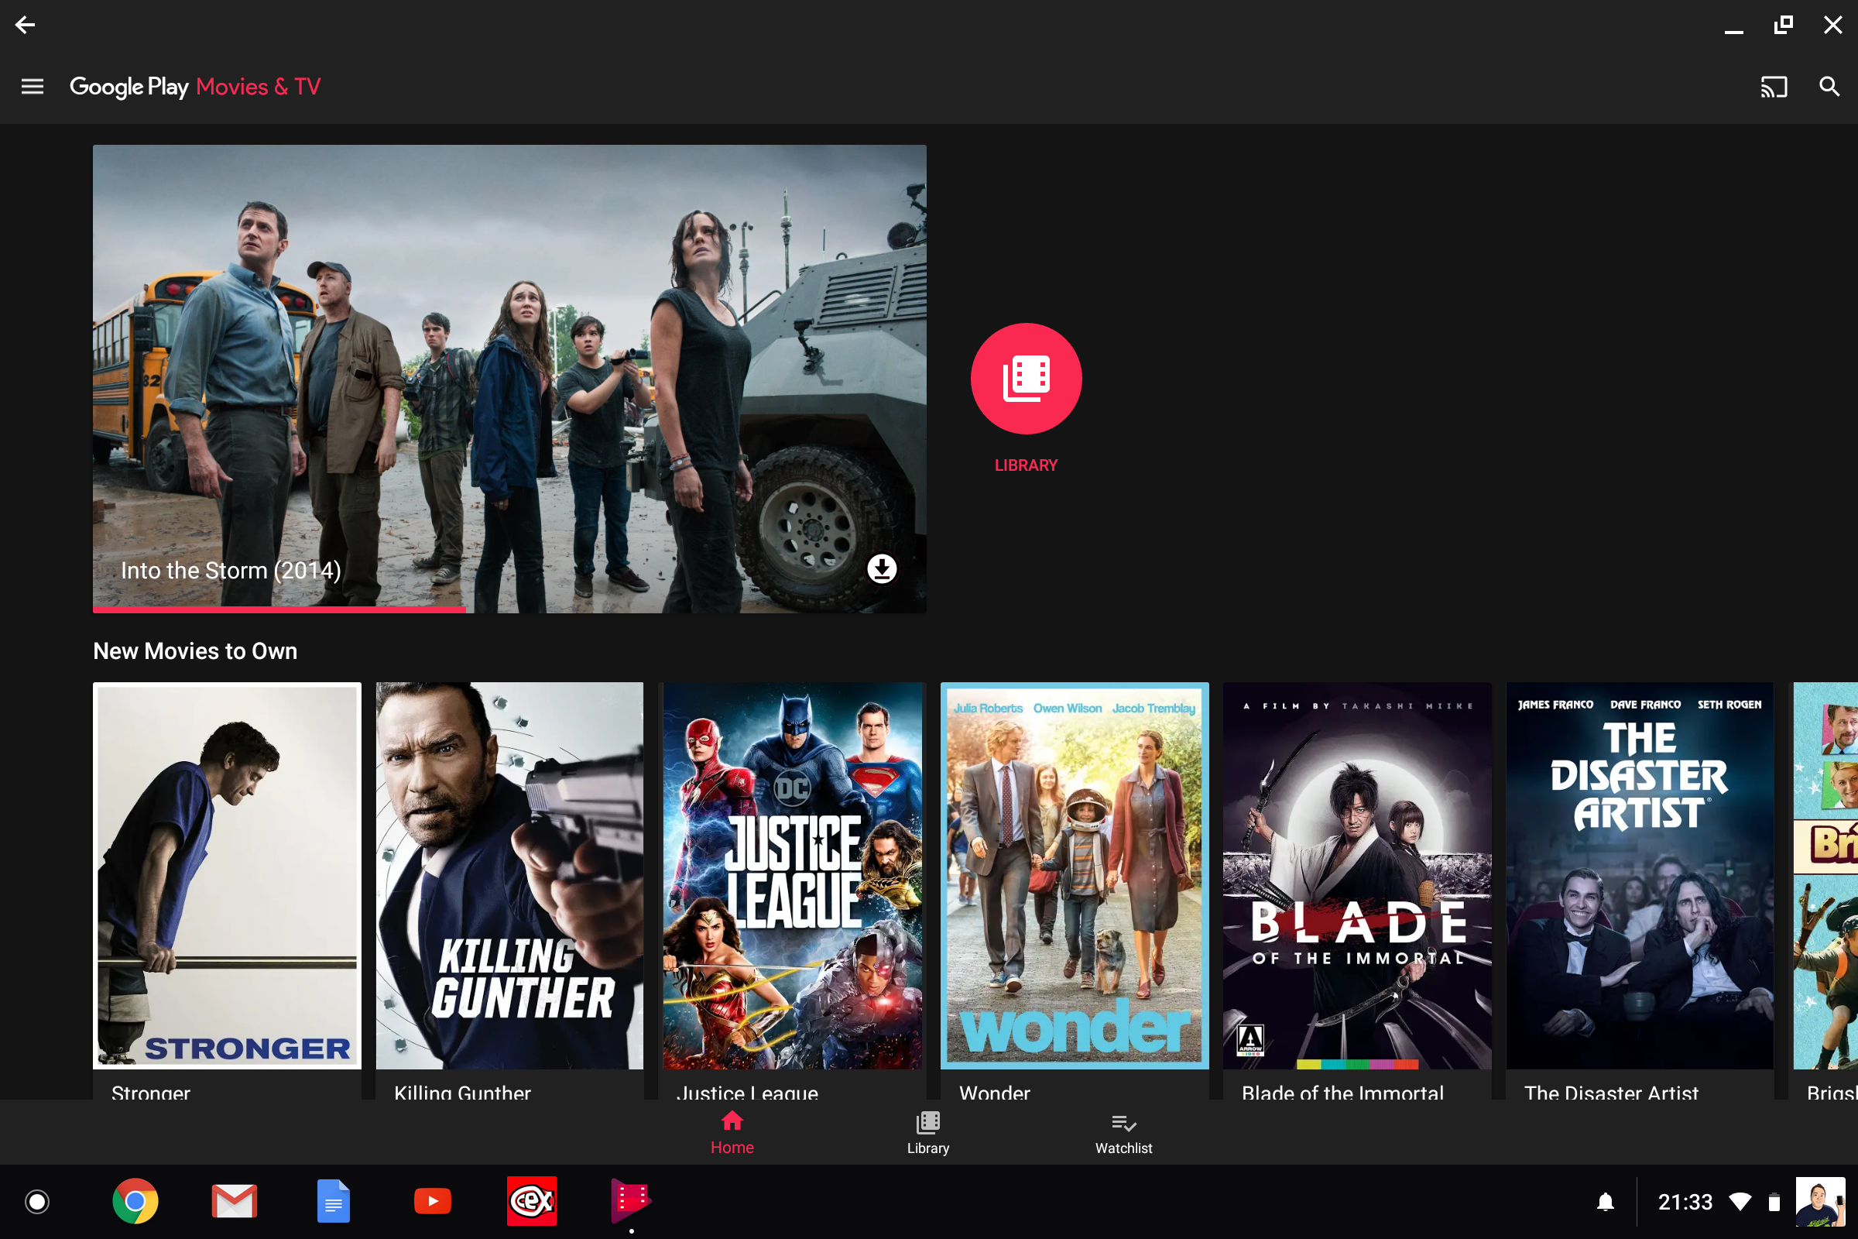This screenshot has width=1858, height=1239.
Task: Open the search magnifier icon
Action: click(1829, 86)
